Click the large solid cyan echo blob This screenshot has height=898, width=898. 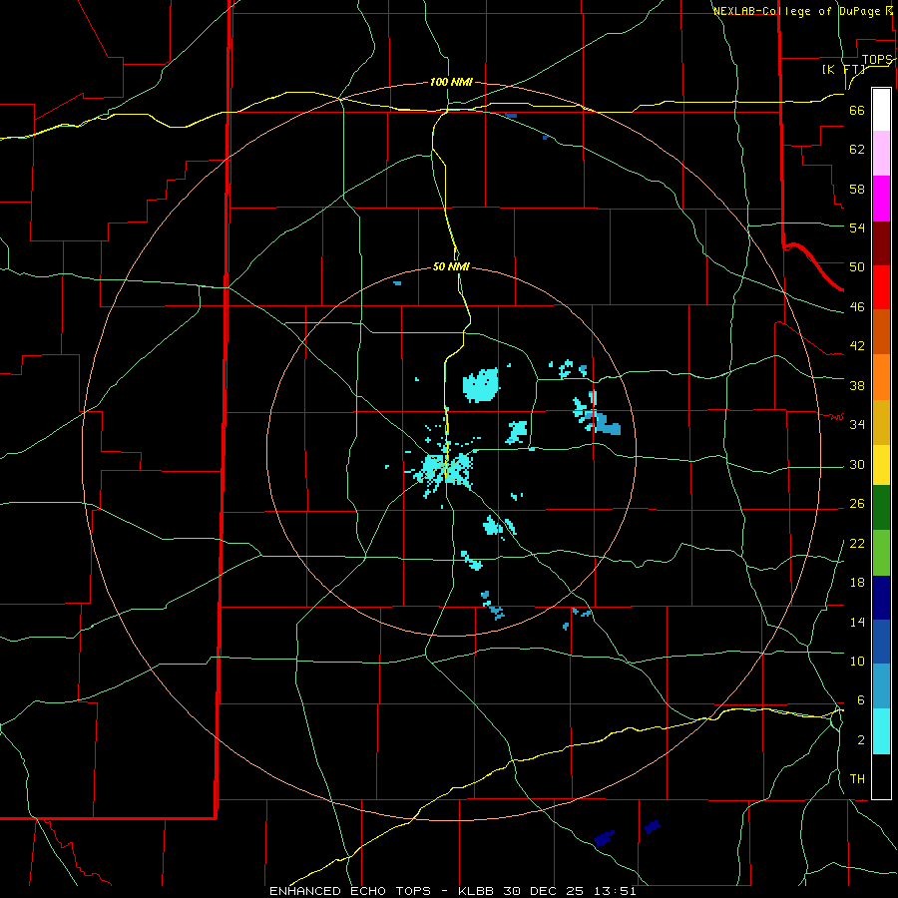pos(481,385)
